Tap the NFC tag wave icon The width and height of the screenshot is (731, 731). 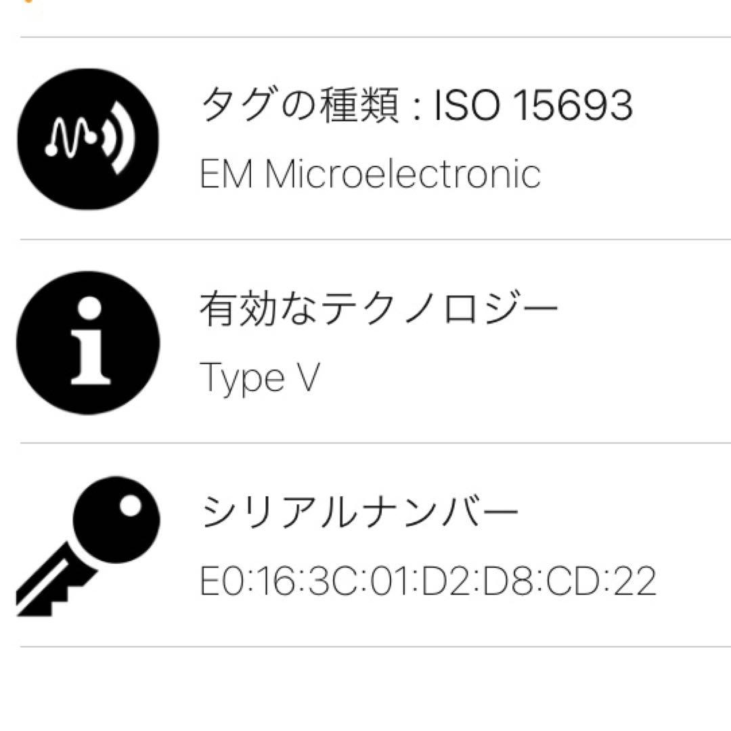[88, 139]
